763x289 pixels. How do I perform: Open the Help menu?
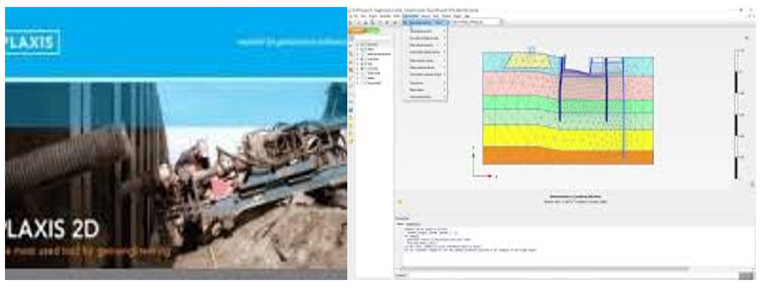[467, 15]
